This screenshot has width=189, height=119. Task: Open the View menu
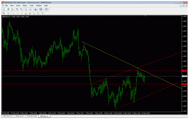click(12, 5)
